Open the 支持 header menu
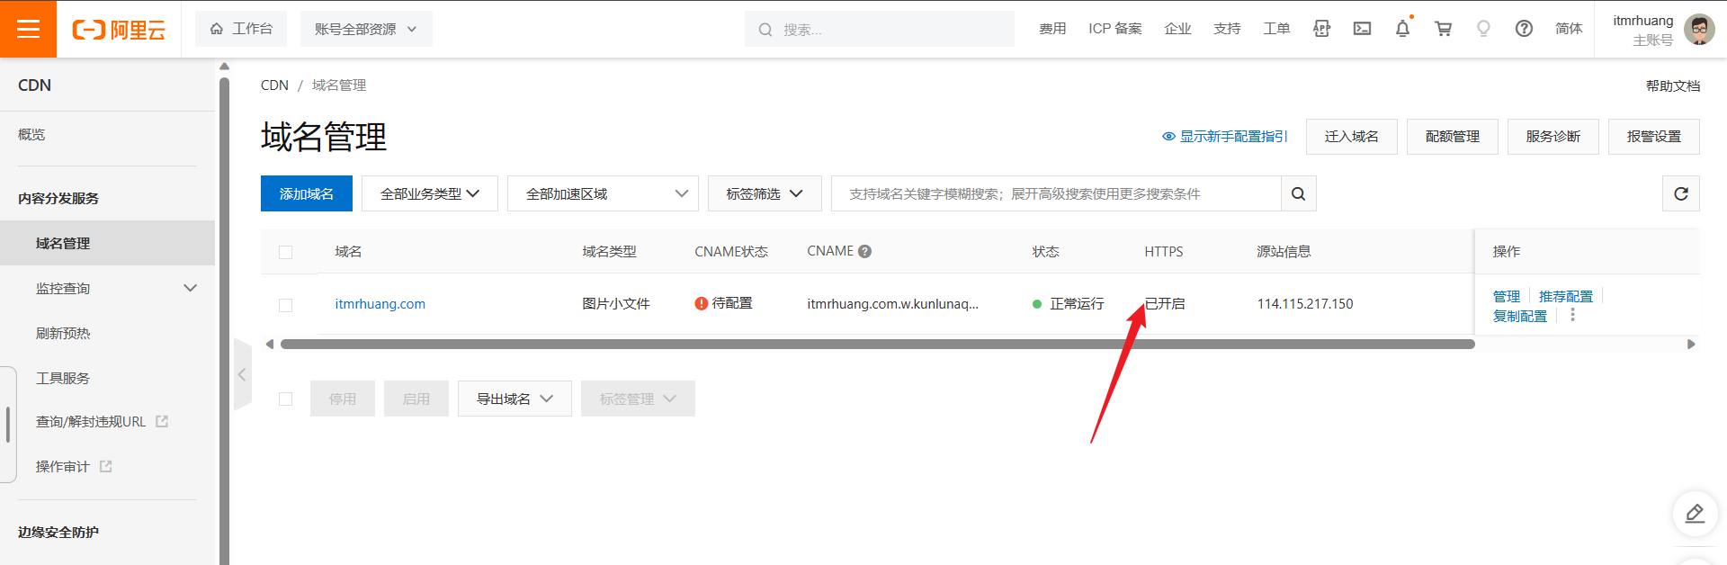1727x565 pixels. coord(1227,29)
